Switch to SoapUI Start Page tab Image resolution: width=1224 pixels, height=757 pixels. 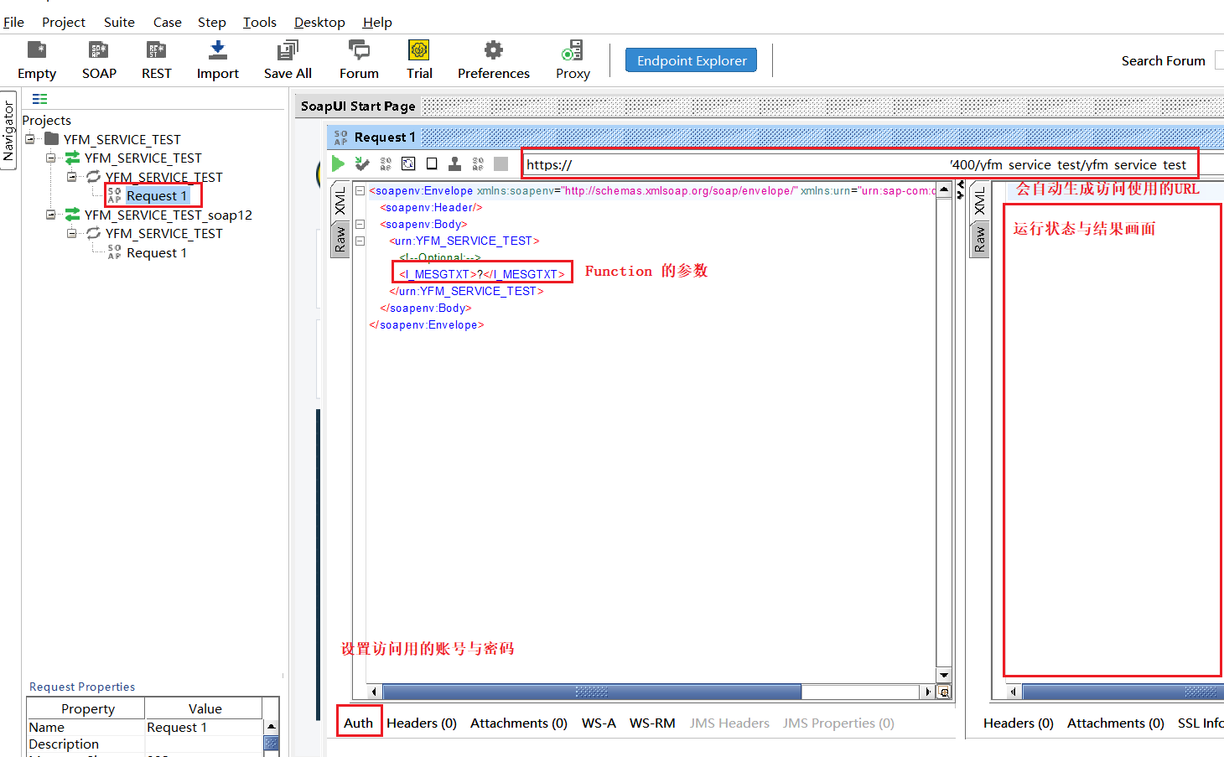click(x=358, y=106)
